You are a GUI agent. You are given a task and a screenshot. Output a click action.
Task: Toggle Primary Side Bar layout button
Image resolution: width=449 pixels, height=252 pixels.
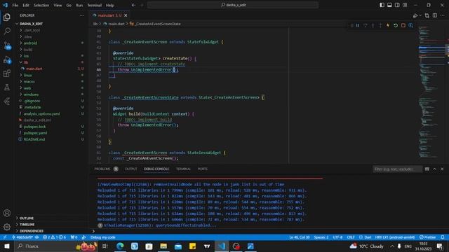[382, 5]
